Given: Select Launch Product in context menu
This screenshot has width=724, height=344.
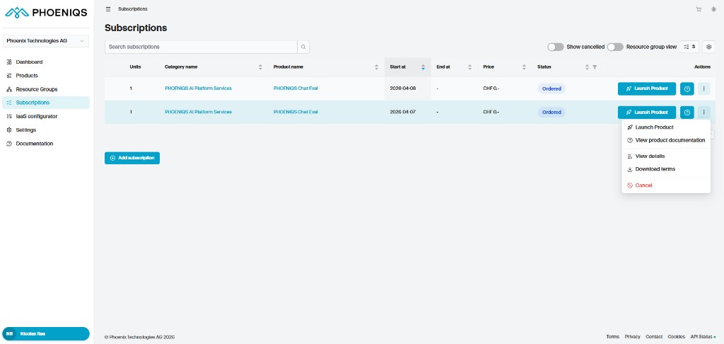Looking at the screenshot, I should click(666, 127).
